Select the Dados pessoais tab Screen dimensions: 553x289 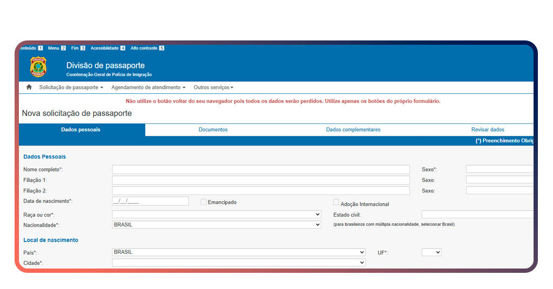click(81, 129)
